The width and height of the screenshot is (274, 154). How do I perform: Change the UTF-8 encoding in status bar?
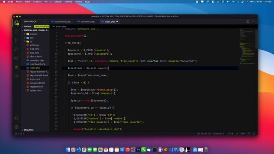tap(230, 133)
